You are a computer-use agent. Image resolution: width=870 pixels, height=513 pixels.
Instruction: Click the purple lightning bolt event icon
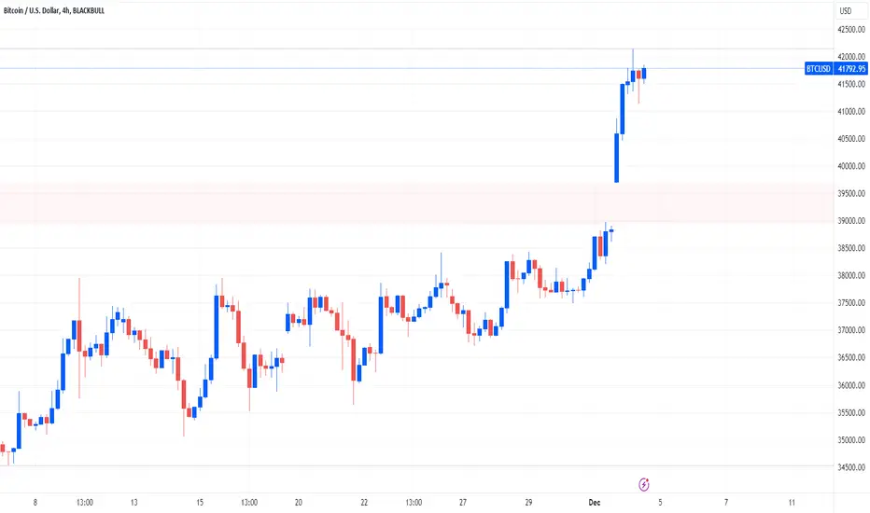coord(643,484)
